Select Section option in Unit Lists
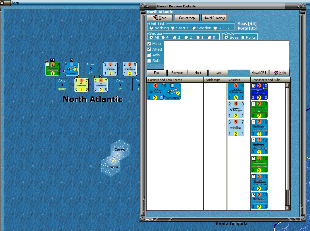Image resolution: width=310 pixels, height=231 pixels. click(x=202, y=28)
